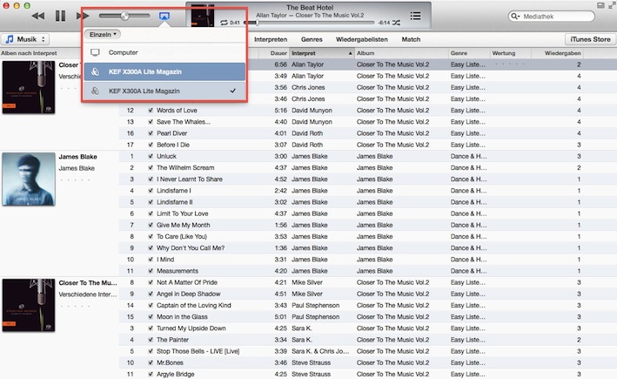This screenshot has width=617, height=379.
Task: Open the Match tab
Action: click(x=411, y=39)
